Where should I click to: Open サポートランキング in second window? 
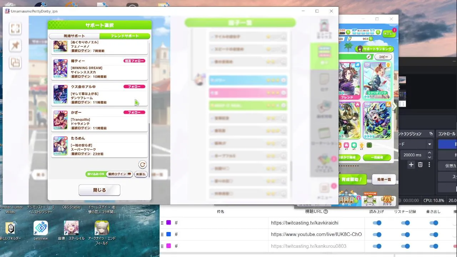tap(375, 49)
